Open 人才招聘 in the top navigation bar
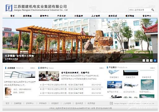 [96, 16]
